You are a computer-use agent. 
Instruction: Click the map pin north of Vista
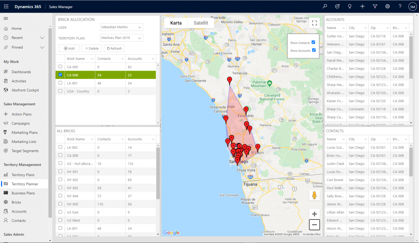(230, 80)
